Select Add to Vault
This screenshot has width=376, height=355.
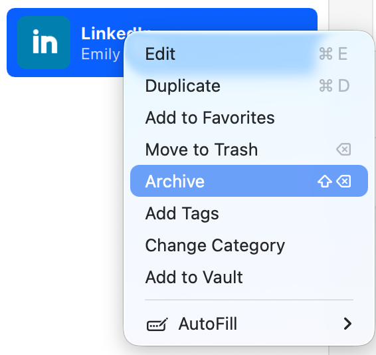coord(249,277)
